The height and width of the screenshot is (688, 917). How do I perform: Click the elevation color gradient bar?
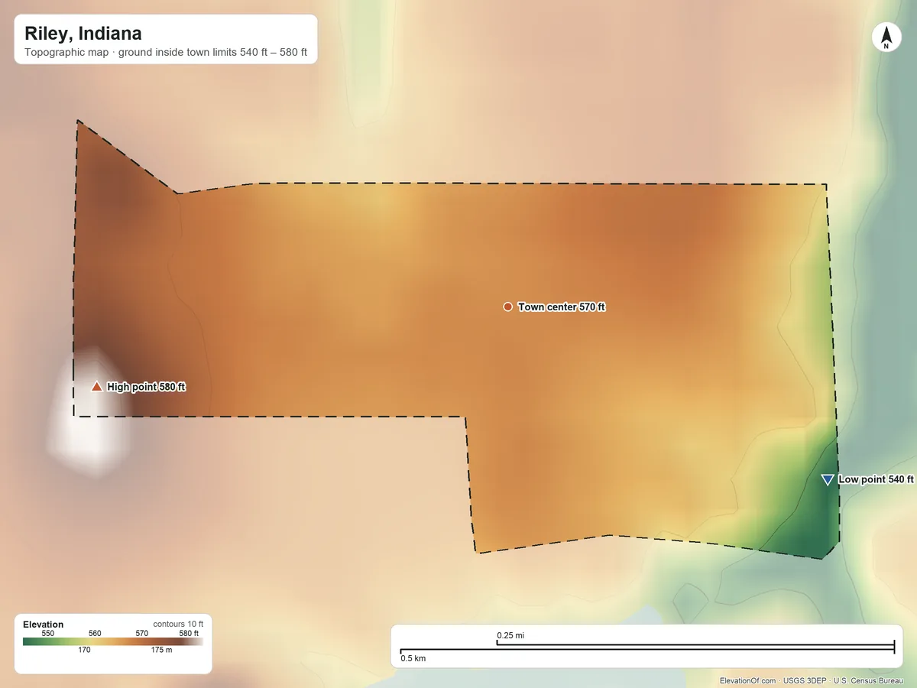pos(113,641)
